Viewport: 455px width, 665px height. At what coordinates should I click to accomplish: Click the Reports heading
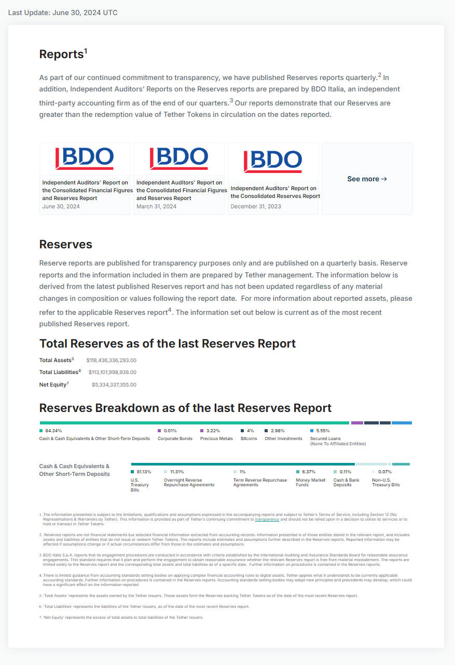(x=63, y=54)
